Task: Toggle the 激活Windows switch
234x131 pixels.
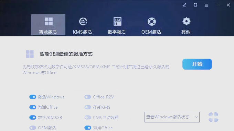Action: point(33,97)
